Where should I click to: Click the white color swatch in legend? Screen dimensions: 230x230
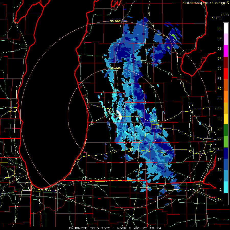click(x=226, y=28)
